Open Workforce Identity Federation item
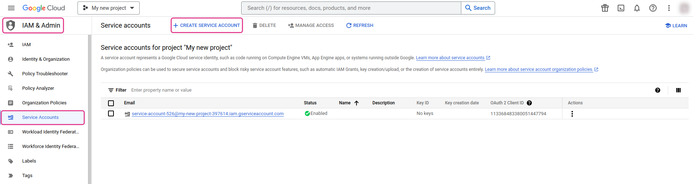Image resolution: width=693 pixels, height=184 pixels. pyautogui.click(x=51, y=147)
